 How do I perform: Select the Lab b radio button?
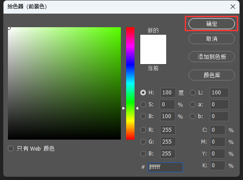[192, 116]
